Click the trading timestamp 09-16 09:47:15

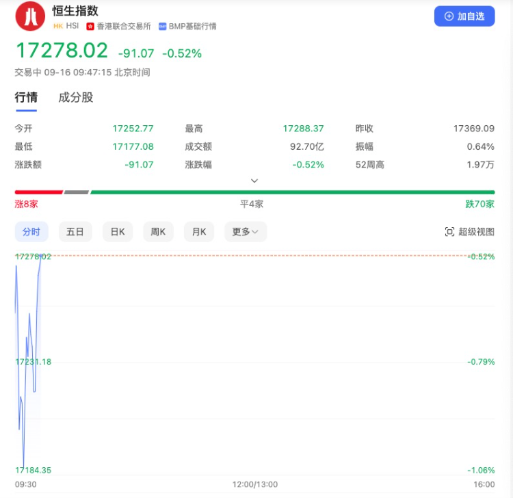pyautogui.click(x=78, y=72)
